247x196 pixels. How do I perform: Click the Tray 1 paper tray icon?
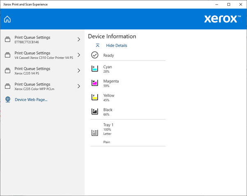coord(95,133)
